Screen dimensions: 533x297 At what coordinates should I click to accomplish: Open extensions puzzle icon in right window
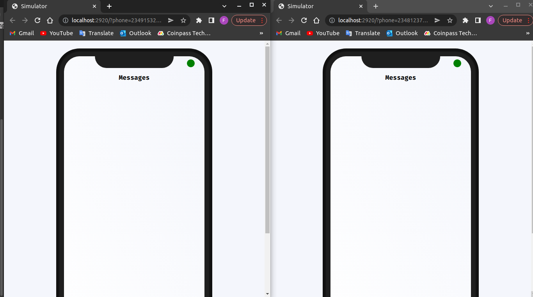pos(465,20)
